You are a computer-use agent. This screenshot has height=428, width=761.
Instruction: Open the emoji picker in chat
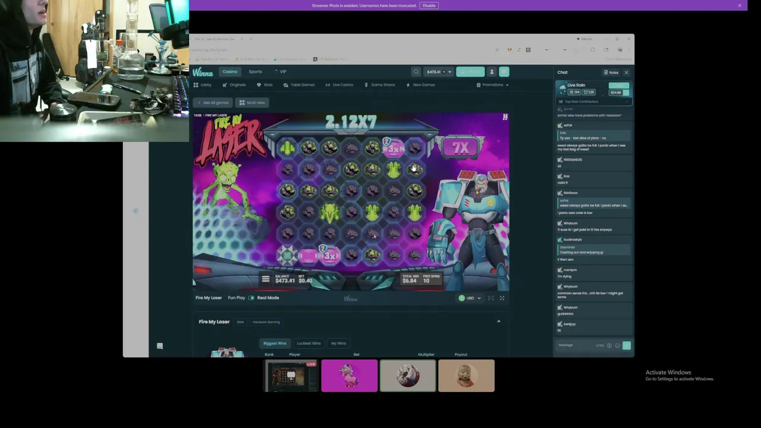[618, 345]
